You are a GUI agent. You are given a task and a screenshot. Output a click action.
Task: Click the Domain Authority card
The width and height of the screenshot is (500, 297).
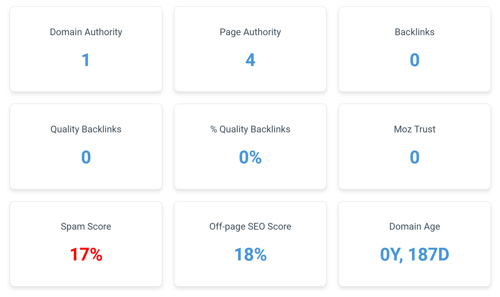[86, 49]
